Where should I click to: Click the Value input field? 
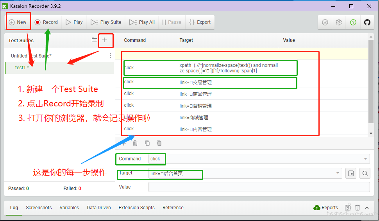click(x=259, y=187)
